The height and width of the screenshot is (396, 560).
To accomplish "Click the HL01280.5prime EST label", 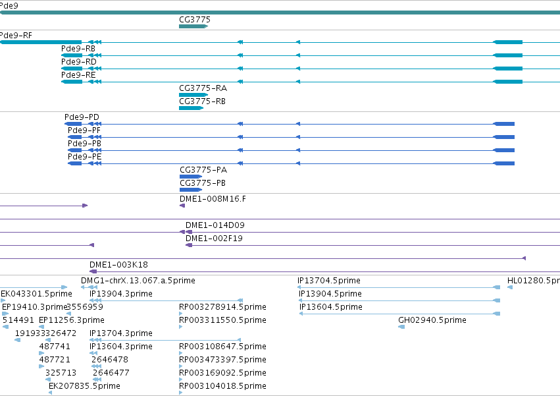I will point(534,281).
